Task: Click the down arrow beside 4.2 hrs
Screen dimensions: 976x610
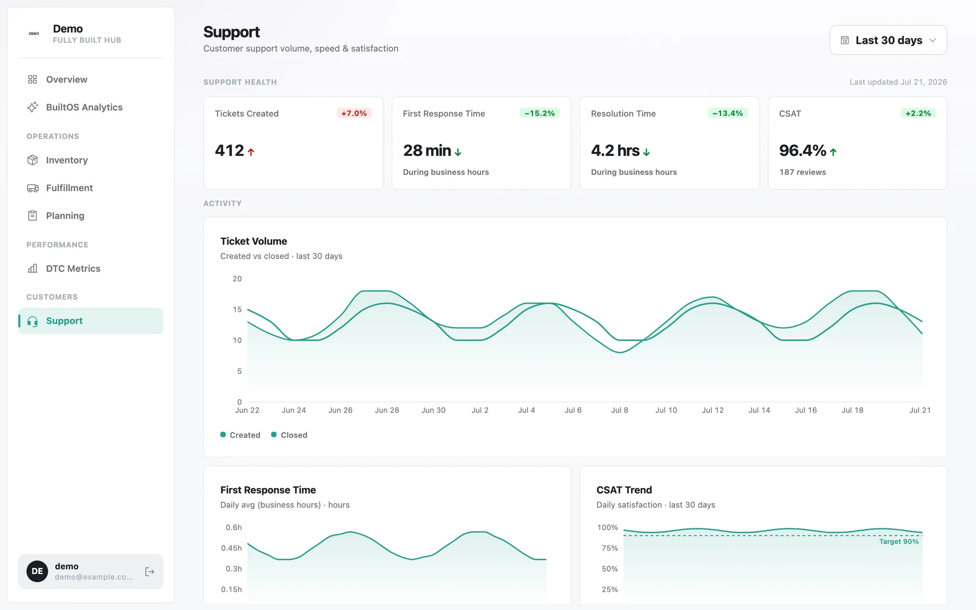Action: tap(647, 152)
